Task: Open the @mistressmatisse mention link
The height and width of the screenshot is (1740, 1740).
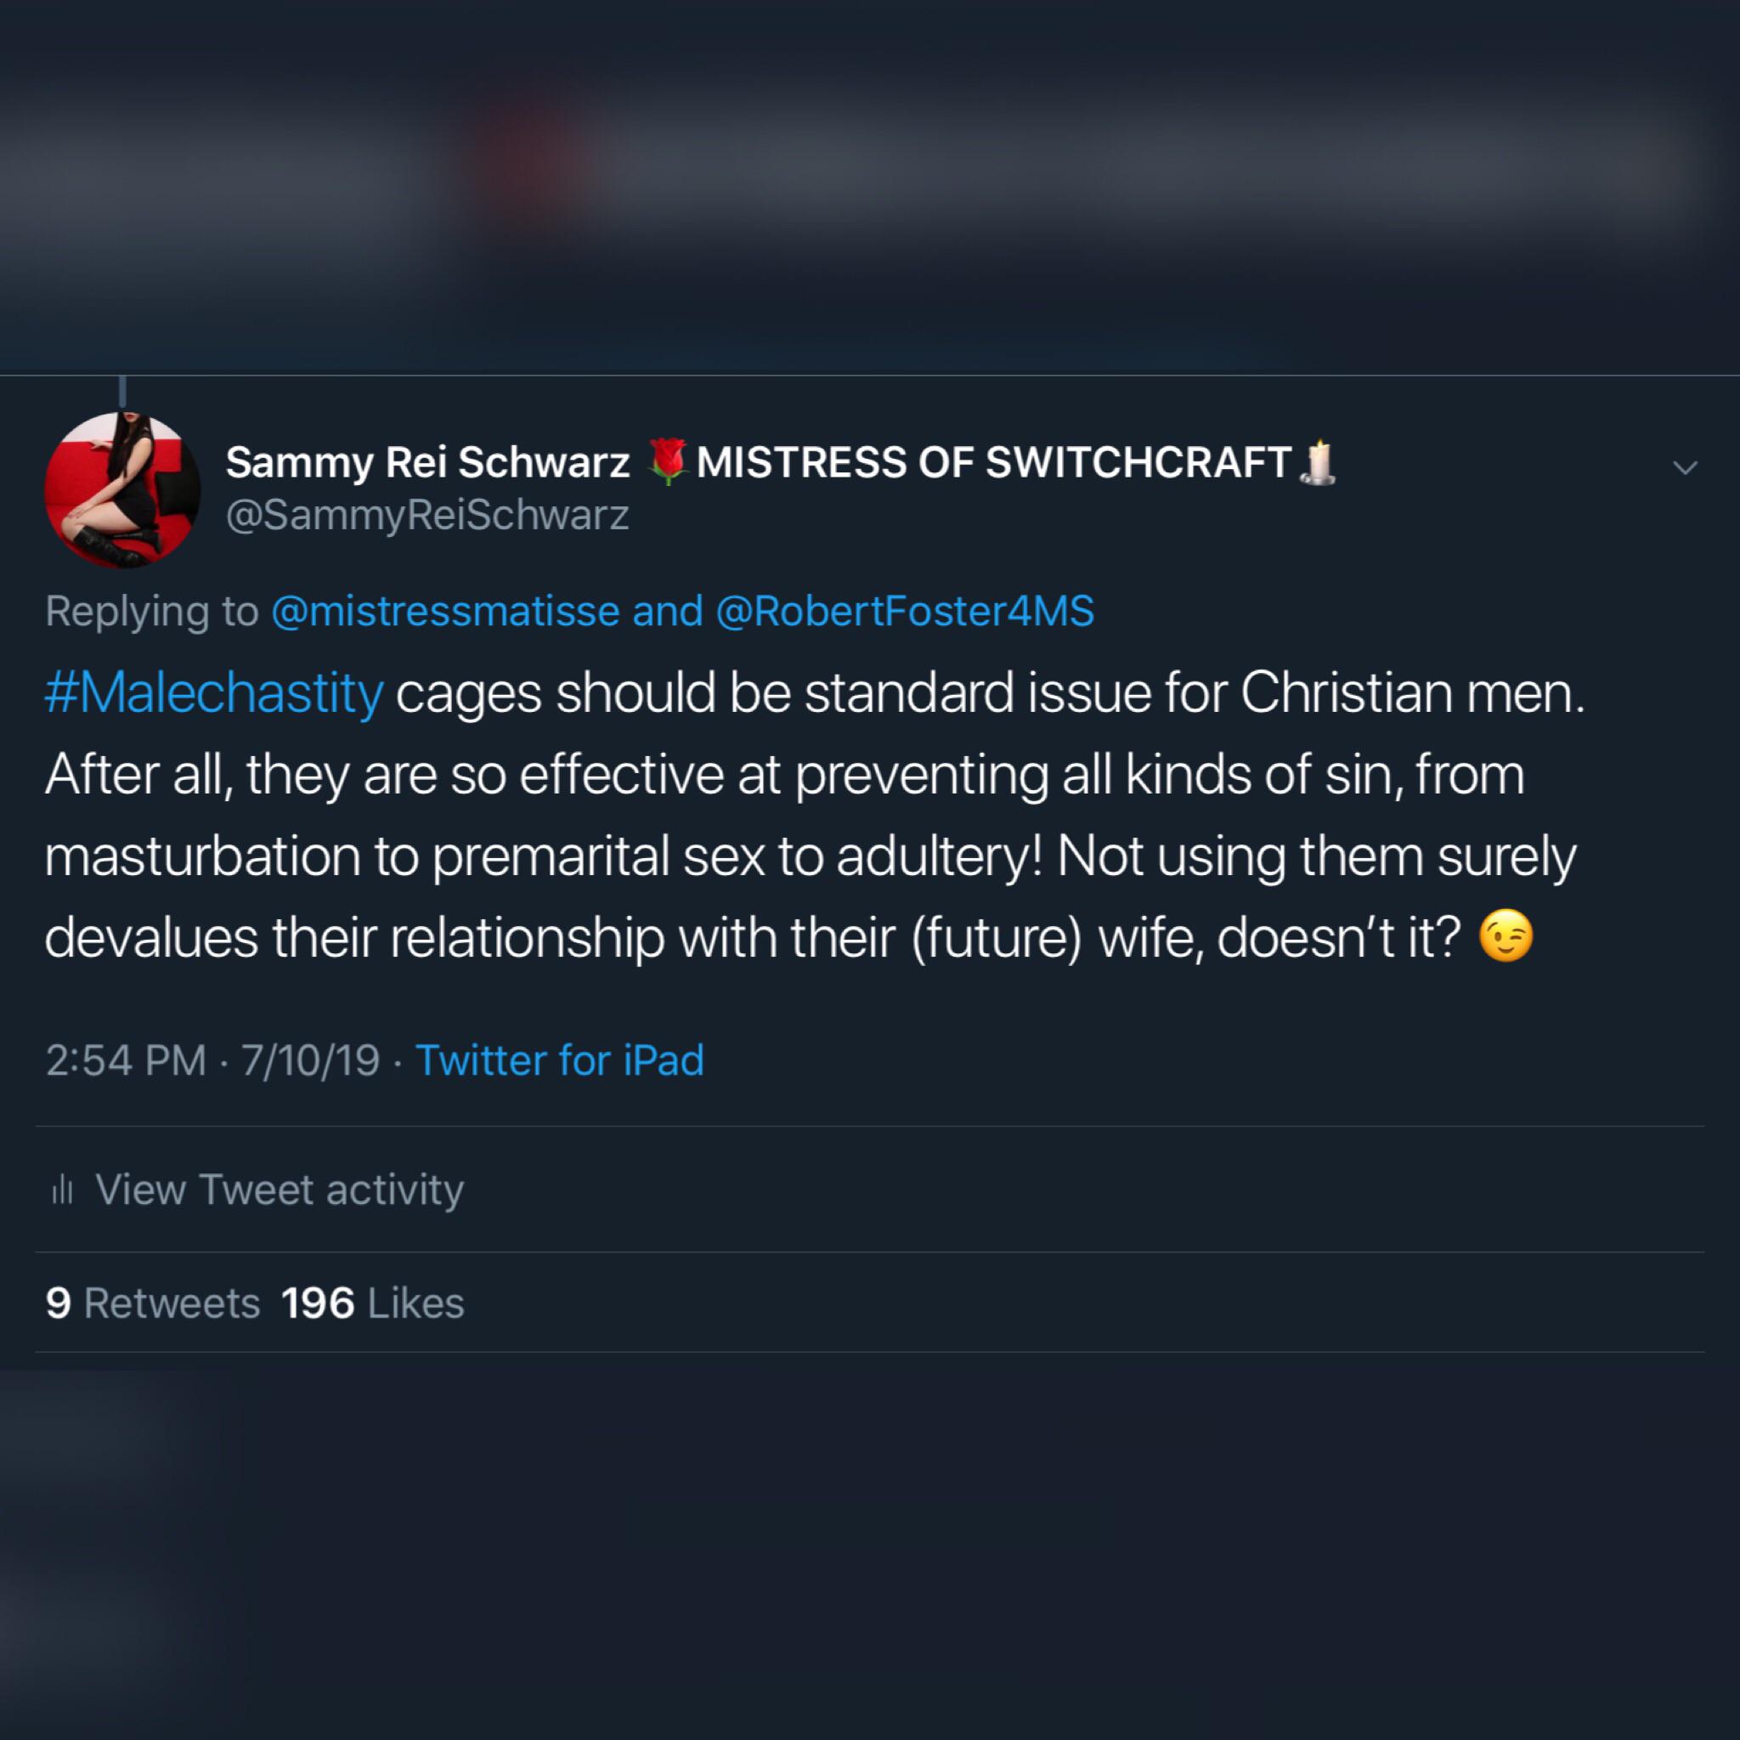Action: coord(445,612)
